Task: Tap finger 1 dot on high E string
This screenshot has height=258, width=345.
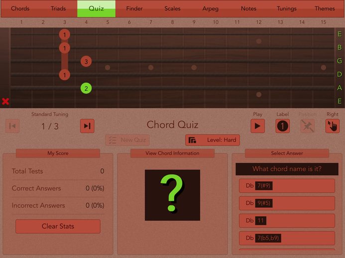Action: coord(64,34)
